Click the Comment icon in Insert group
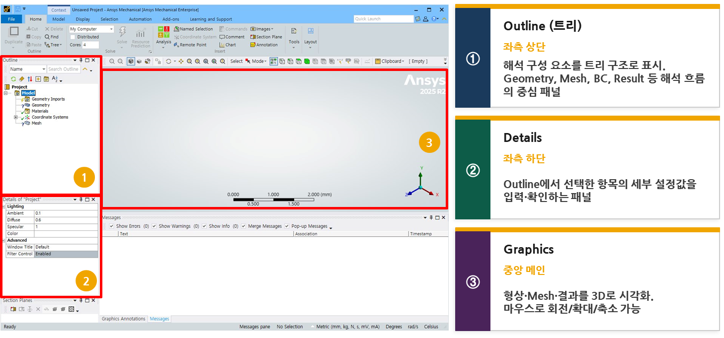Screen dimensions: 724x338 [x=222, y=37]
